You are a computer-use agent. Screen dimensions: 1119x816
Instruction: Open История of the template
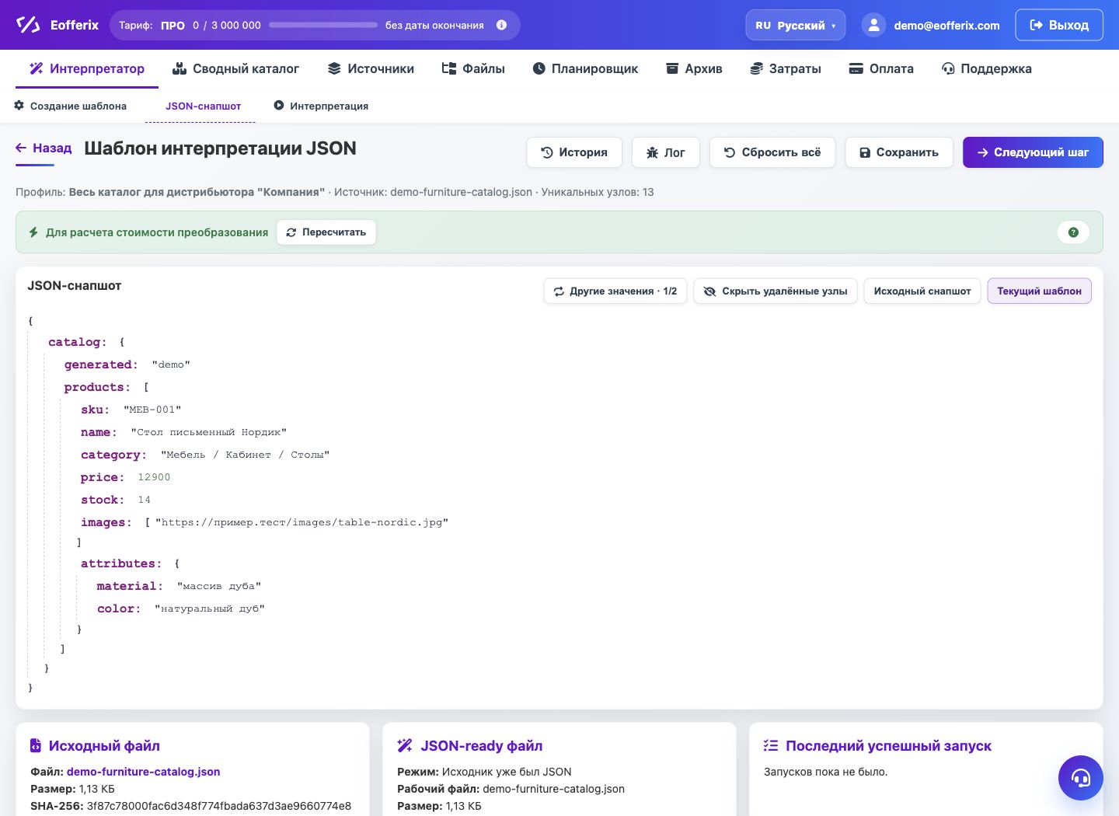coord(574,152)
